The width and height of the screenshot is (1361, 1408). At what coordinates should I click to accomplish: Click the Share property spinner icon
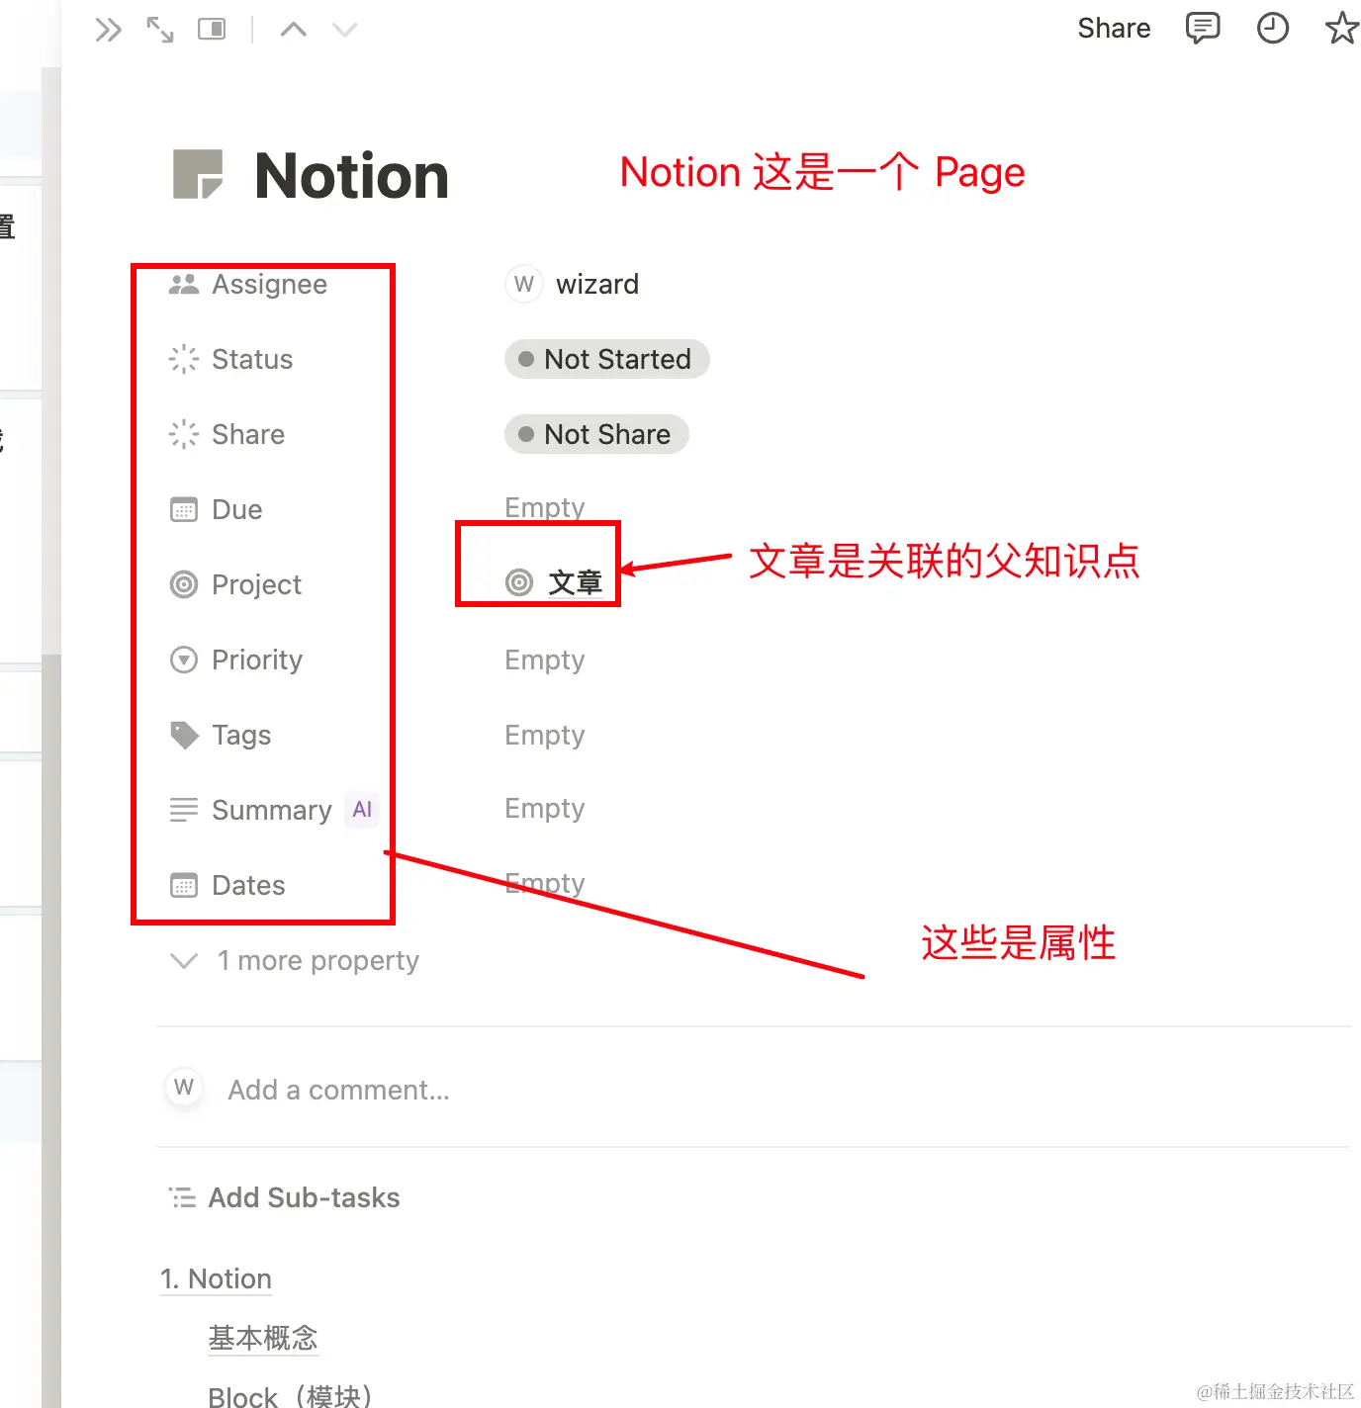click(184, 434)
